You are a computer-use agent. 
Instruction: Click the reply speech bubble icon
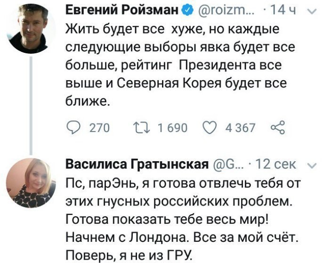(73, 127)
